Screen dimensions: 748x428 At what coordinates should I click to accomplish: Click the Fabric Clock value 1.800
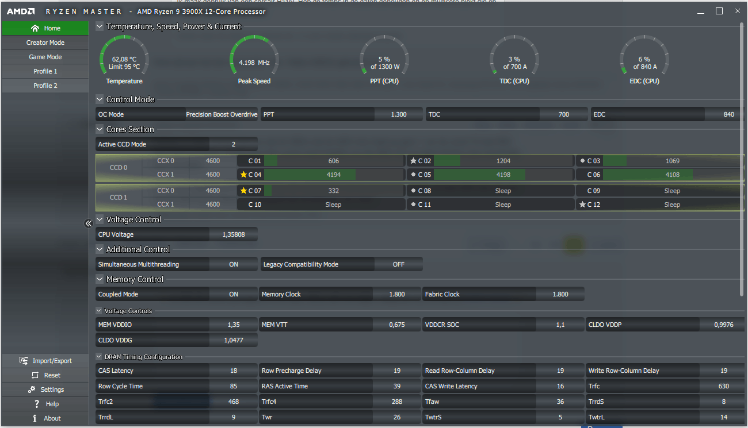[560, 294]
